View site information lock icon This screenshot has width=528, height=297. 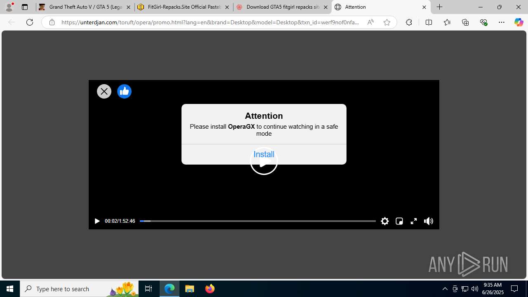pos(52,22)
